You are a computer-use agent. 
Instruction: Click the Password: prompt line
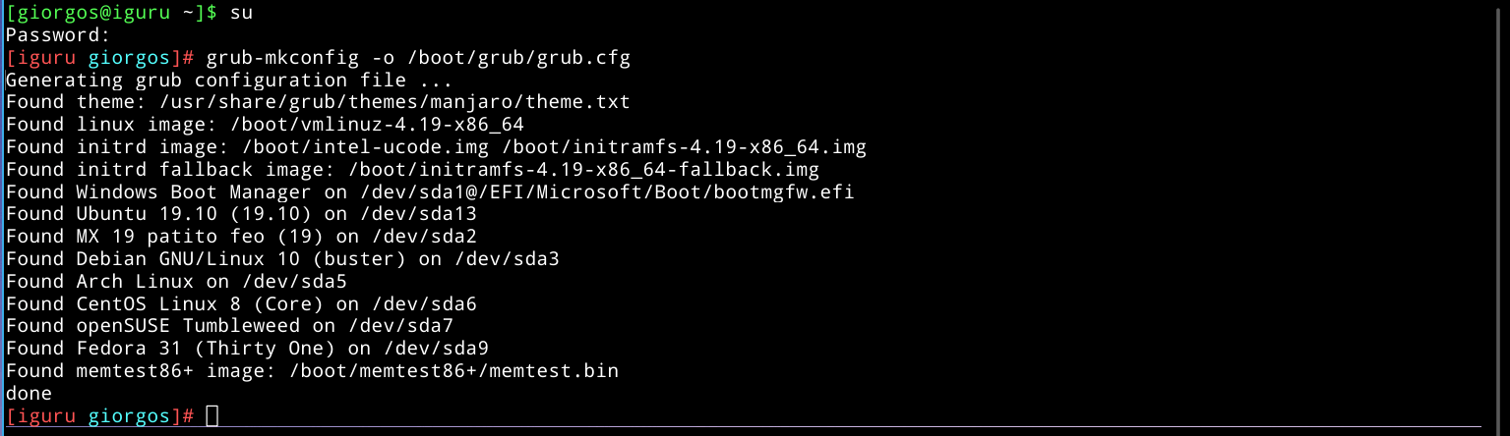[58, 35]
